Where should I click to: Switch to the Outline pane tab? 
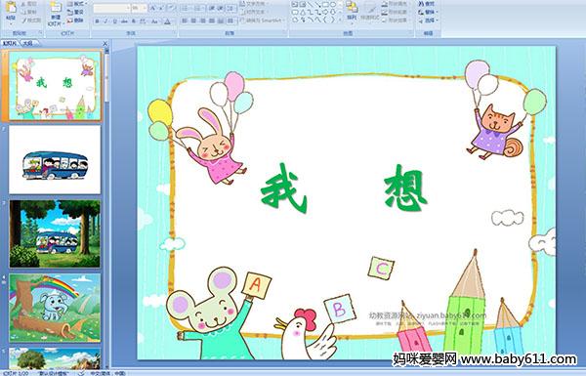pyautogui.click(x=28, y=44)
